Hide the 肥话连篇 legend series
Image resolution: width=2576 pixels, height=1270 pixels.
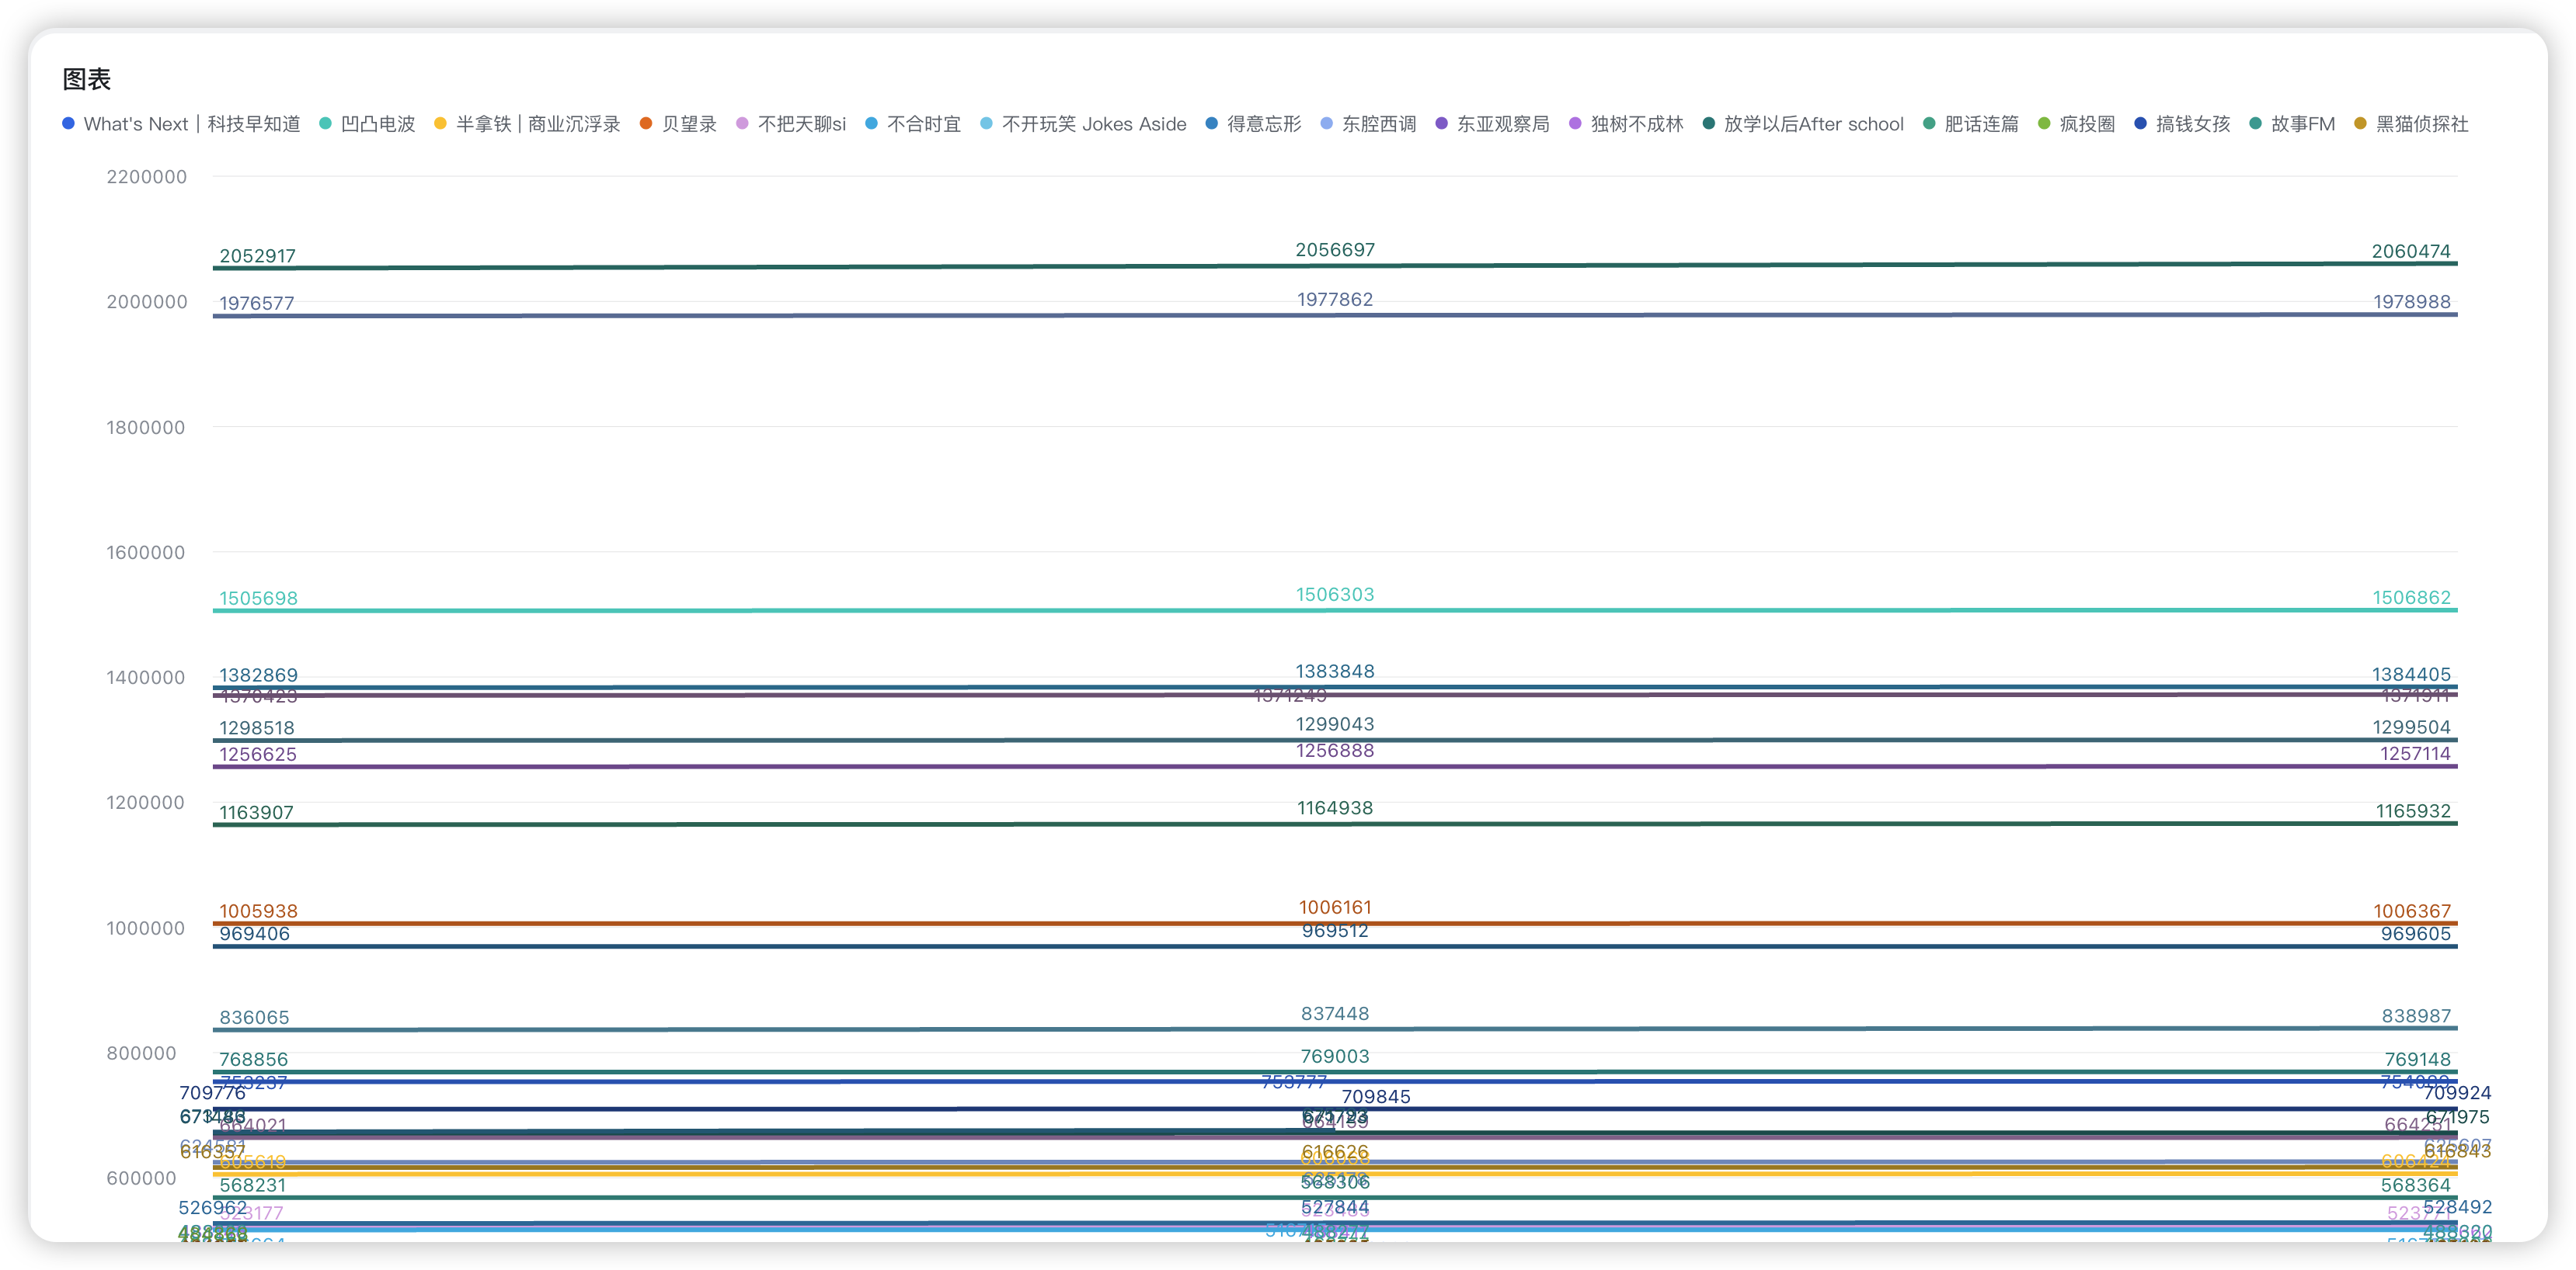coord(1980,124)
